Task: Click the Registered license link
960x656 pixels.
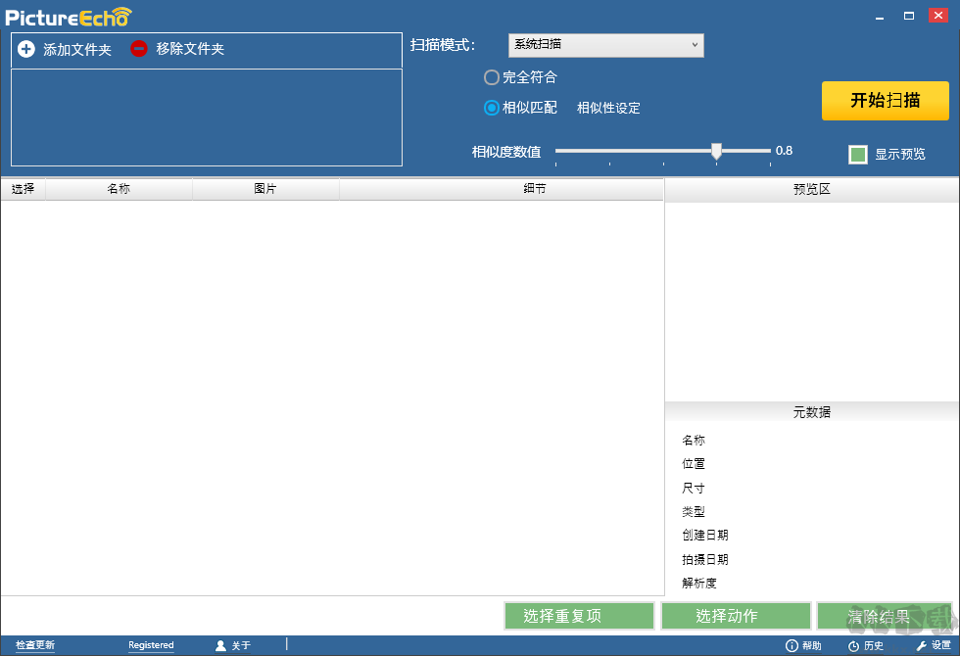Action: coord(150,645)
